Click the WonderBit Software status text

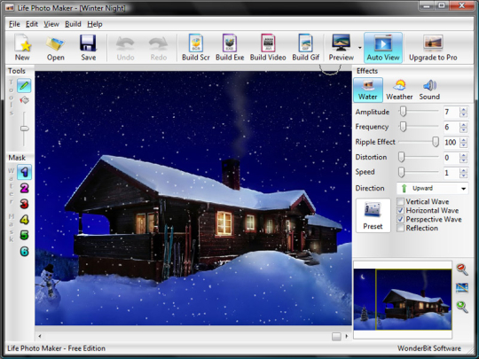click(x=429, y=348)
